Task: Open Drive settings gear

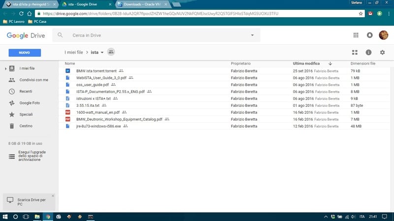Action: pos(383,52)
